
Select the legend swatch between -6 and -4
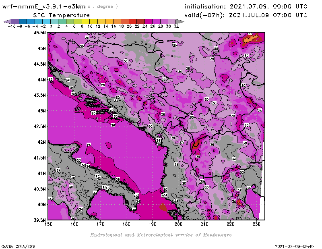coord(31,21)
